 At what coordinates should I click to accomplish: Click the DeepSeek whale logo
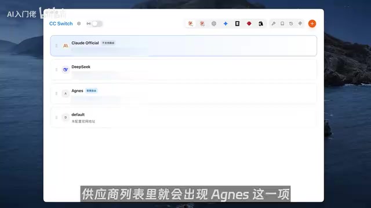(x=66, y=69)
